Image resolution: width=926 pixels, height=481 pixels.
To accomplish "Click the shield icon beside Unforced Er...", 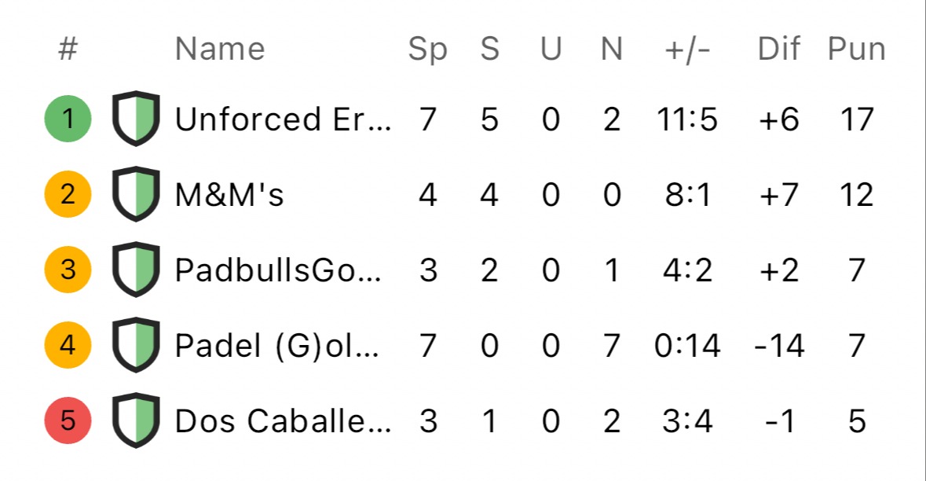I will tap(136, 118).
